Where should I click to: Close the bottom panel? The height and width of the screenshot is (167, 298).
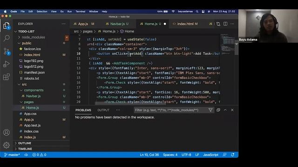tap(232, 110)
